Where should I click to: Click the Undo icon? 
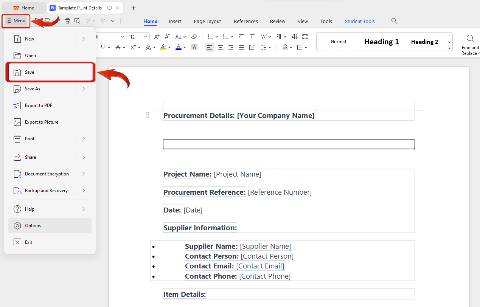(x=88, y=21)
